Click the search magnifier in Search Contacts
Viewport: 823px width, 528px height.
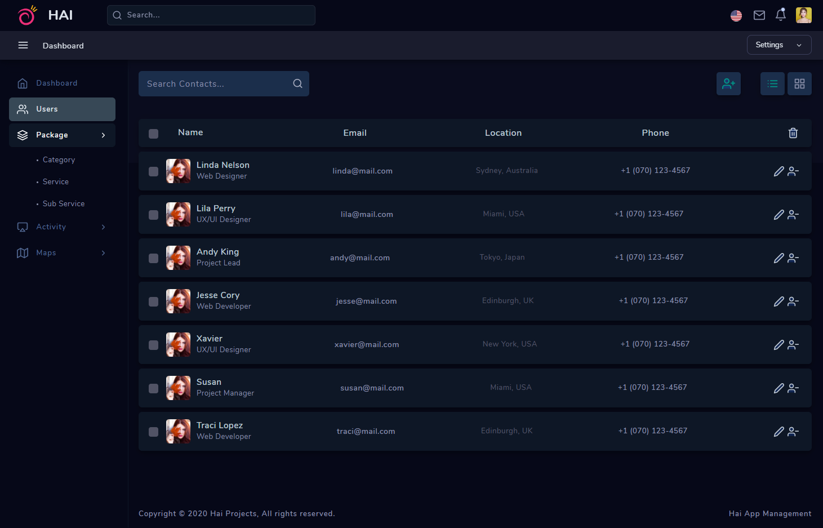point(298,83)
